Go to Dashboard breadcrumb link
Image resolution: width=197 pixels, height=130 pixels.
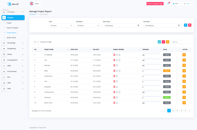point(33,14)
